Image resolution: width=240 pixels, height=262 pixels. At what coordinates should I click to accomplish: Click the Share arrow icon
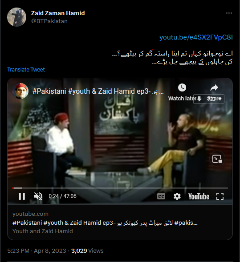tap(214, 87)
